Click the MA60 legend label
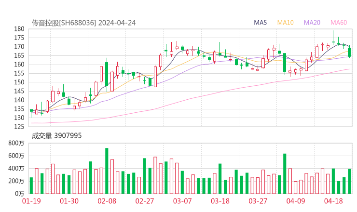 point(339,23)
